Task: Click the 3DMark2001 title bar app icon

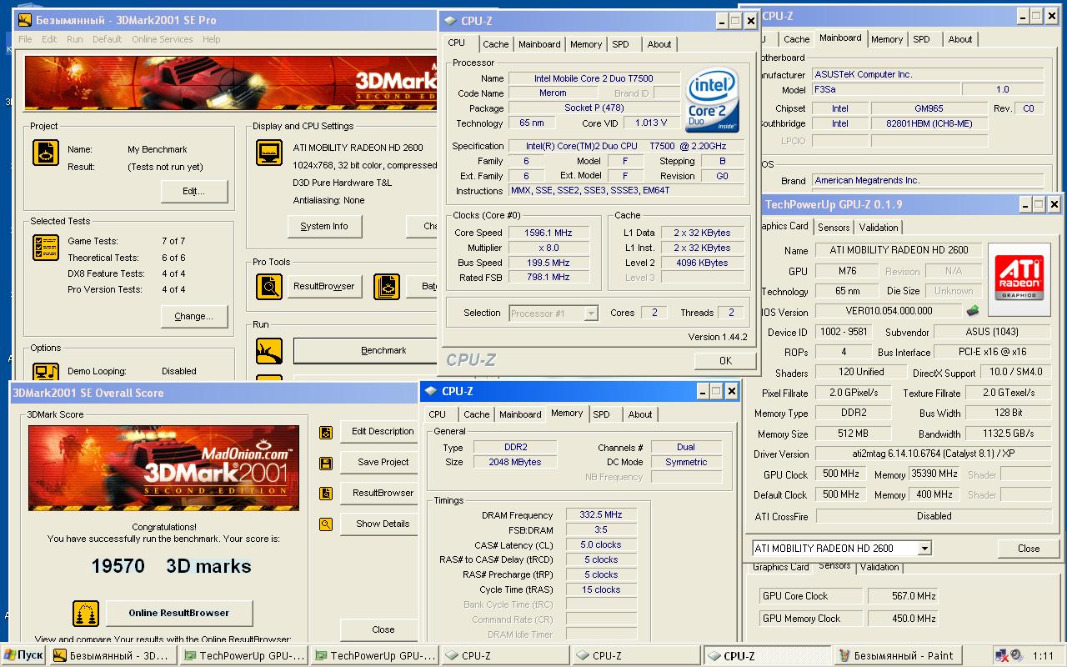Action: click(25, 19)
